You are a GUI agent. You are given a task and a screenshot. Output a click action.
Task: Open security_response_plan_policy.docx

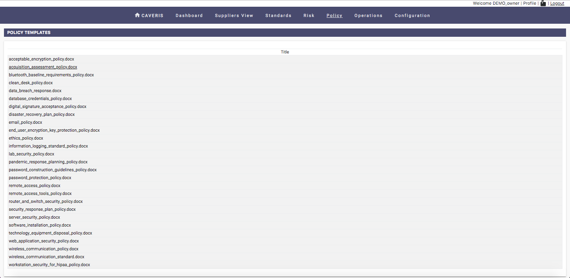pyautogui.click(x=42, y=209)
